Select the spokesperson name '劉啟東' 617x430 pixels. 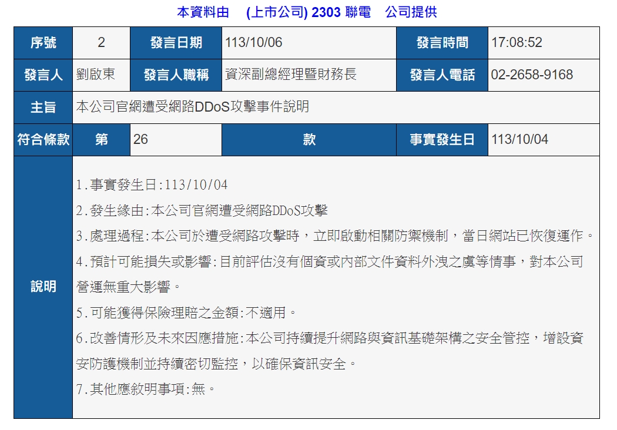click(x=96, y=75)
